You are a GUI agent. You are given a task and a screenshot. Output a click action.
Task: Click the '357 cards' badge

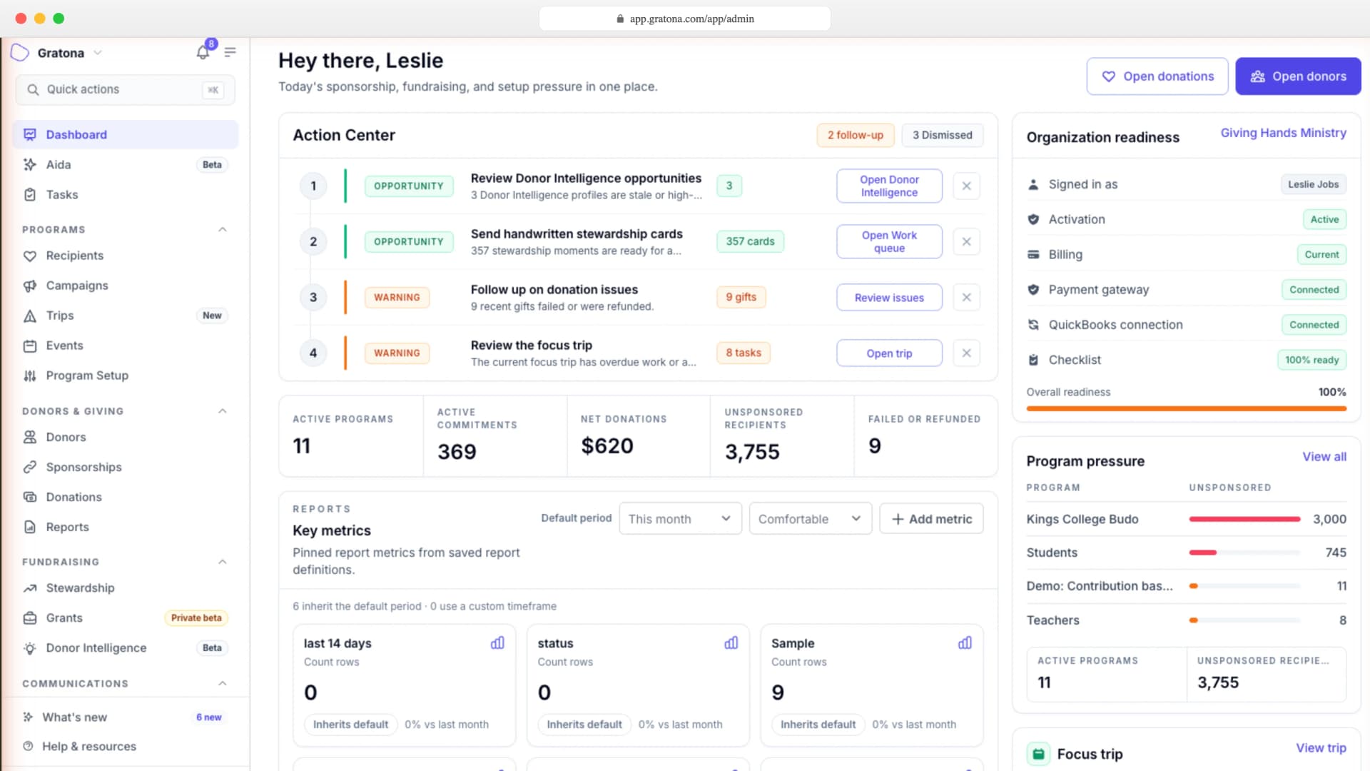[750, 241]
